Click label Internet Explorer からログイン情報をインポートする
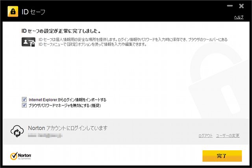 coord(67,100)
